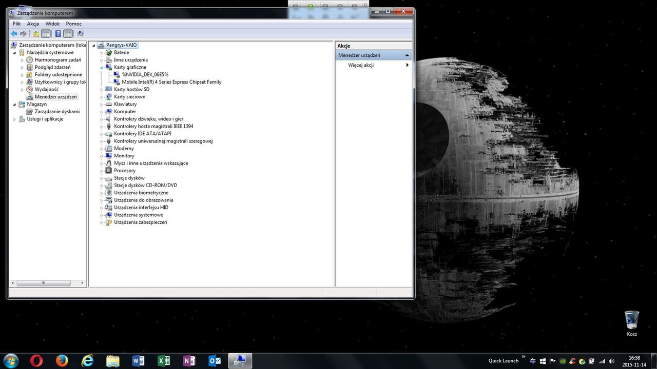Click the volume speaker tray icon

[611, 361]
